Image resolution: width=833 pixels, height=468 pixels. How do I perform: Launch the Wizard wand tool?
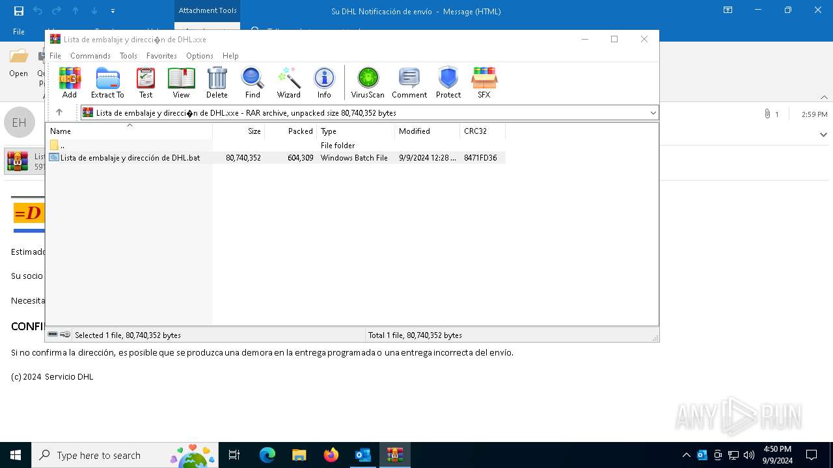tap(289, 83)
